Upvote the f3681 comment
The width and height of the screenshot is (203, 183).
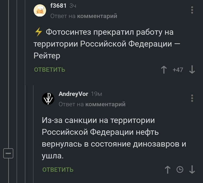[164, 70]
